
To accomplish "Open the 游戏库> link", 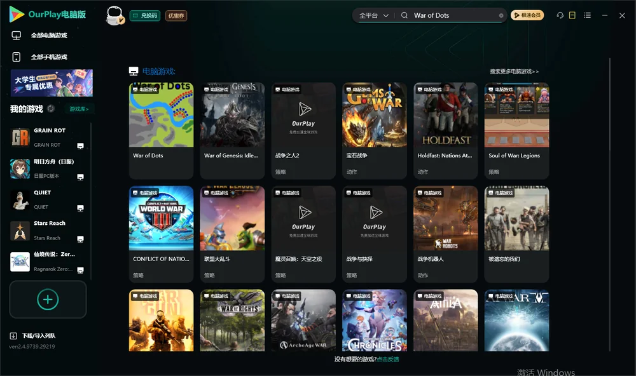I will click(x=79, y=109).
